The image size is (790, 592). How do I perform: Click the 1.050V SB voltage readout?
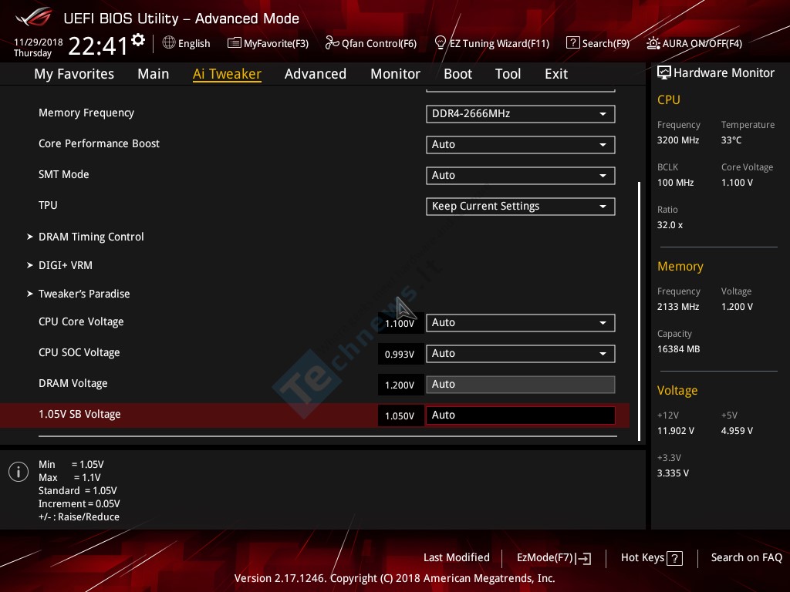coord(400,415)
